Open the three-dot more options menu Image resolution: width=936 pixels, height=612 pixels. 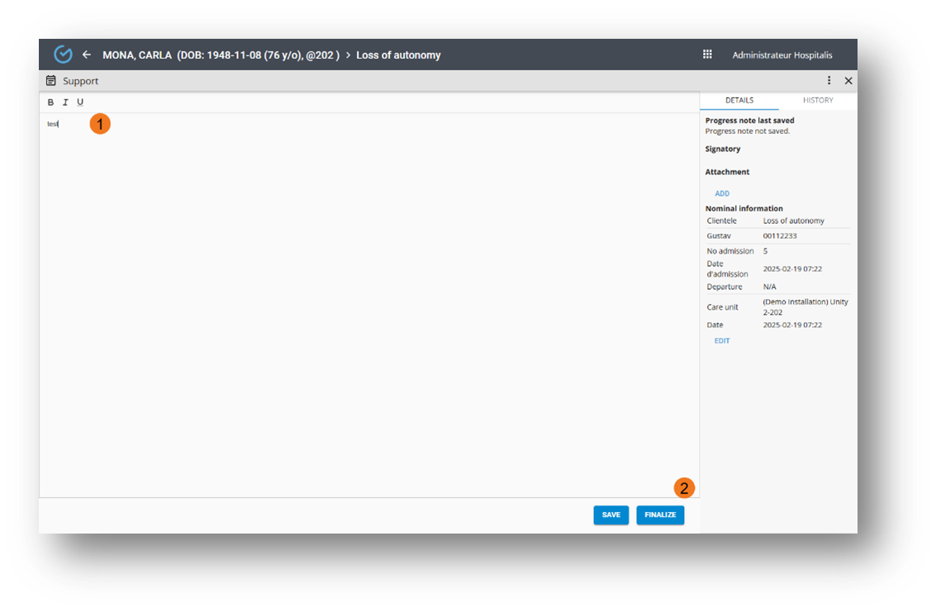pyautogui.click(x=829, y=81)
